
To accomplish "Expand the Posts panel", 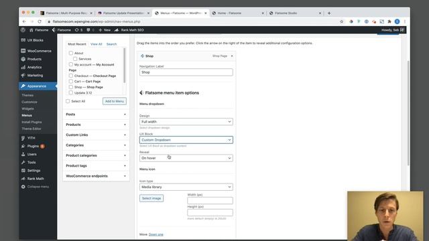I will (96, 114).
